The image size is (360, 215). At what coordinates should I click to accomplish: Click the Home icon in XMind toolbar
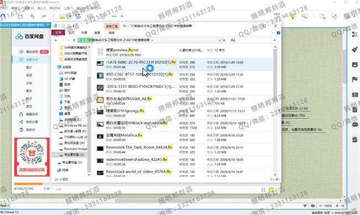(3, 16)
